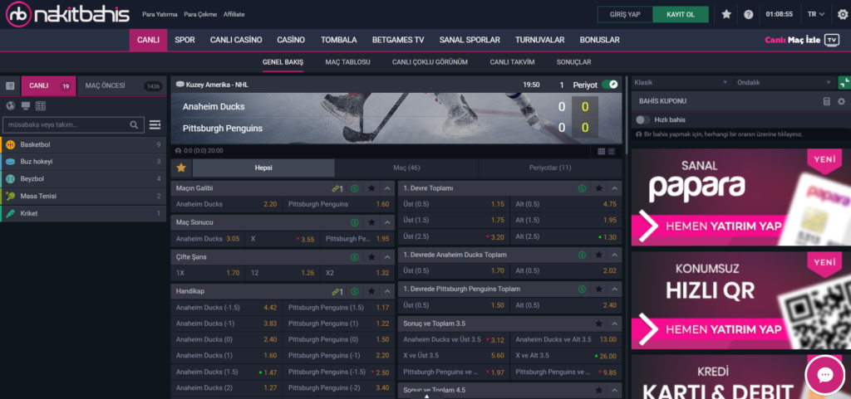The width and height of the screenshot is (851, 399).
Task: Click the sidebar list-layout icon beside CANLI tab
Action: pyautogui.click(x=10, y=86)
